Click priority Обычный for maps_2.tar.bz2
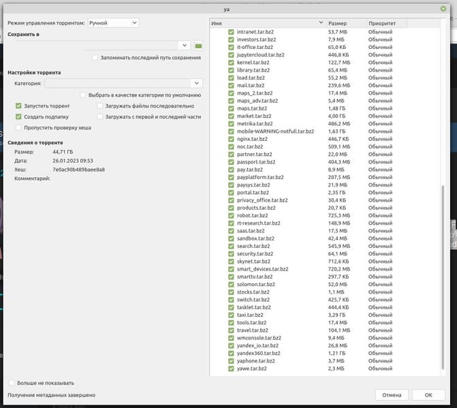This screenshot has height=408, width=457. [x=380, y=93]
